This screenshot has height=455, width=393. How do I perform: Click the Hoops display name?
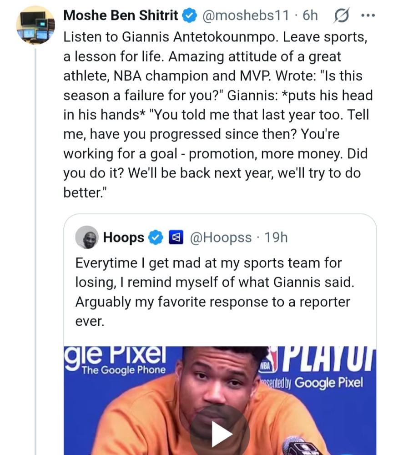coord(123,238)
